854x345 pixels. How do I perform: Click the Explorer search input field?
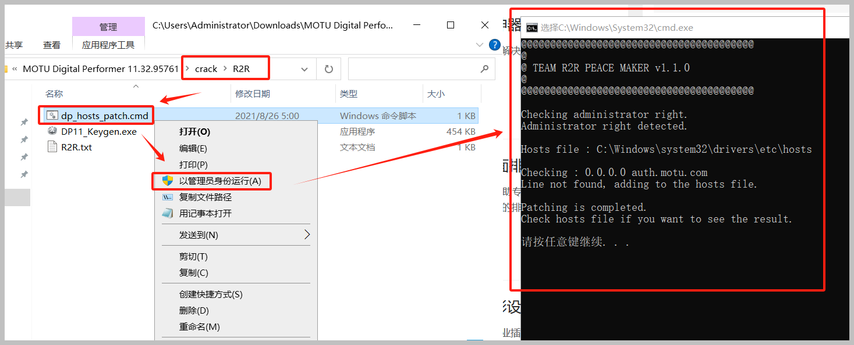pos(421,69)
